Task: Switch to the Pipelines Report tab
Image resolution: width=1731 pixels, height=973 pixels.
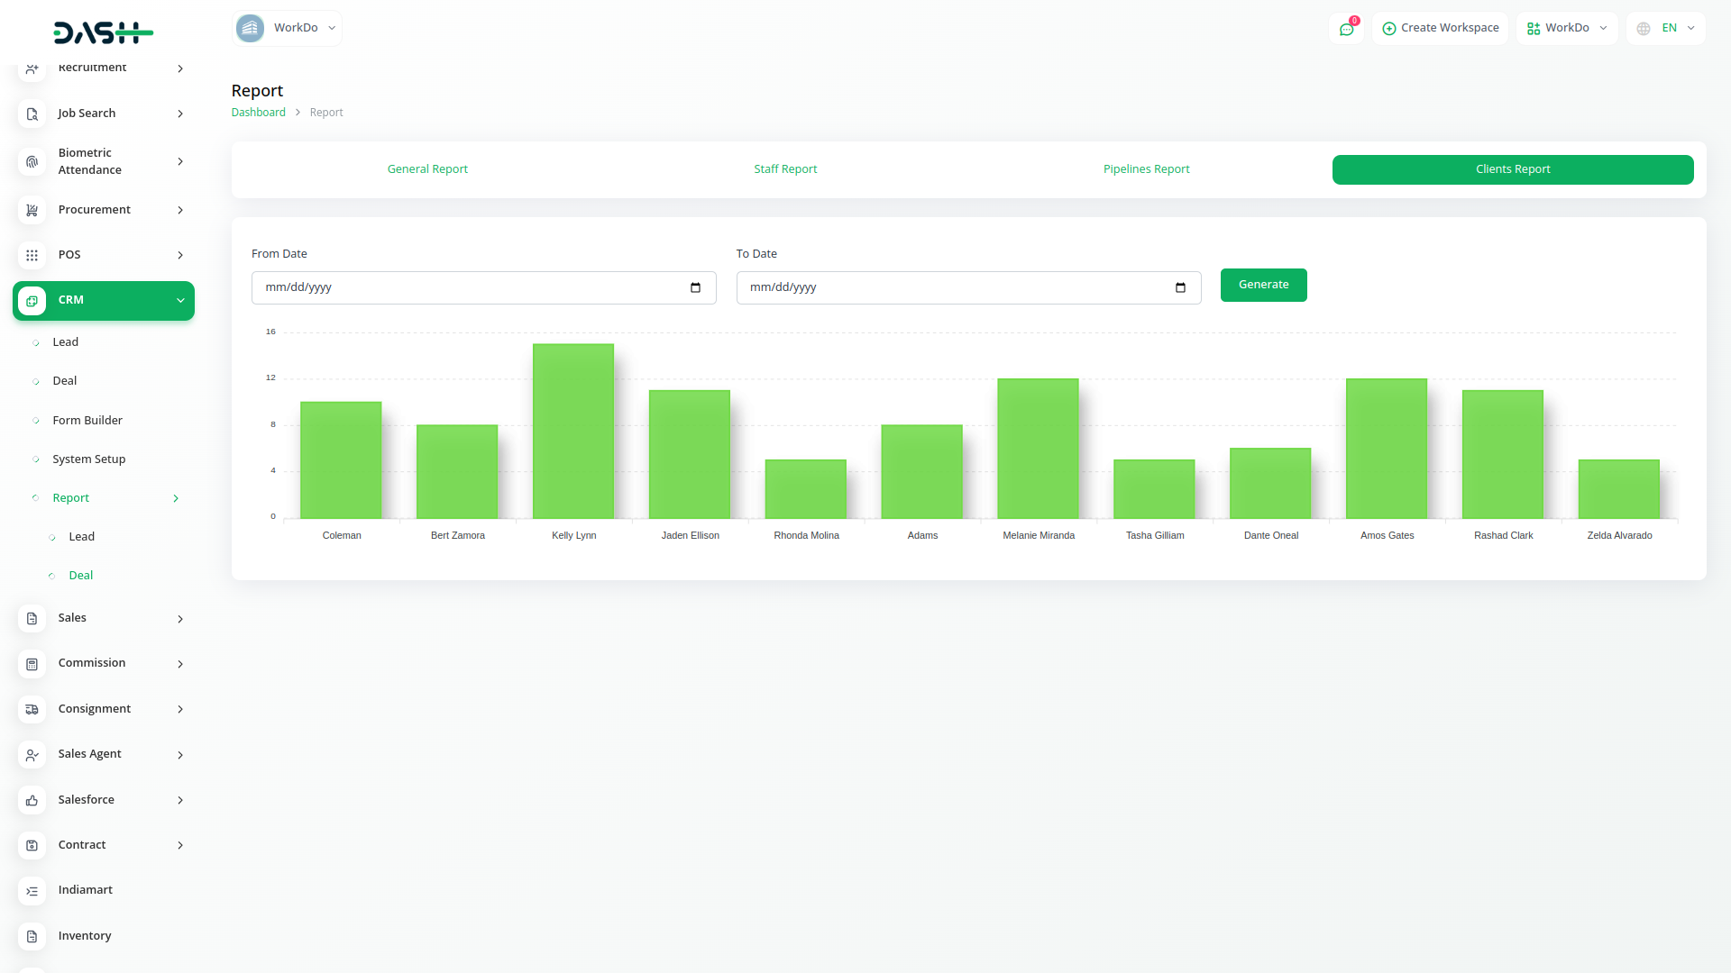Action: [1146, 169]
